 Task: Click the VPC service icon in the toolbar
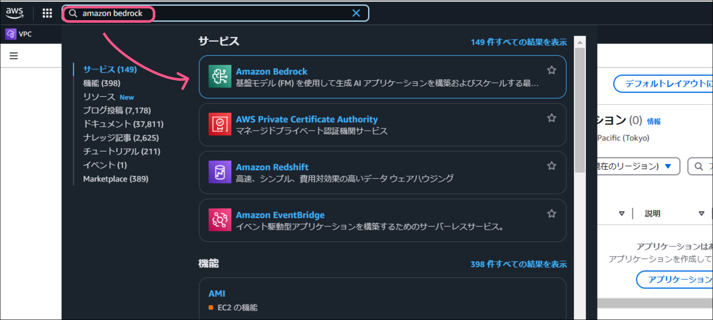[10, 34]
